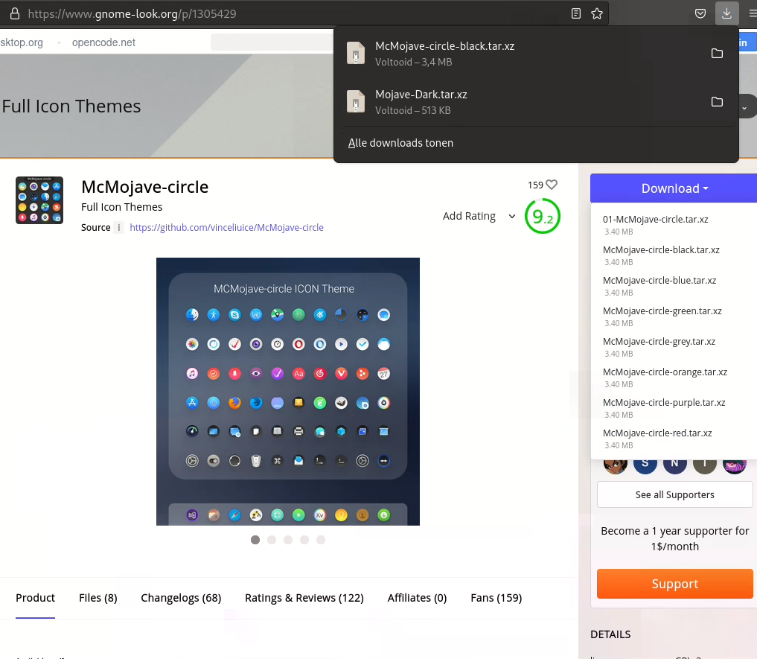Show all downloads via Alle downloads tonen
The image size is (757, 659).
[x=400, y=143]
